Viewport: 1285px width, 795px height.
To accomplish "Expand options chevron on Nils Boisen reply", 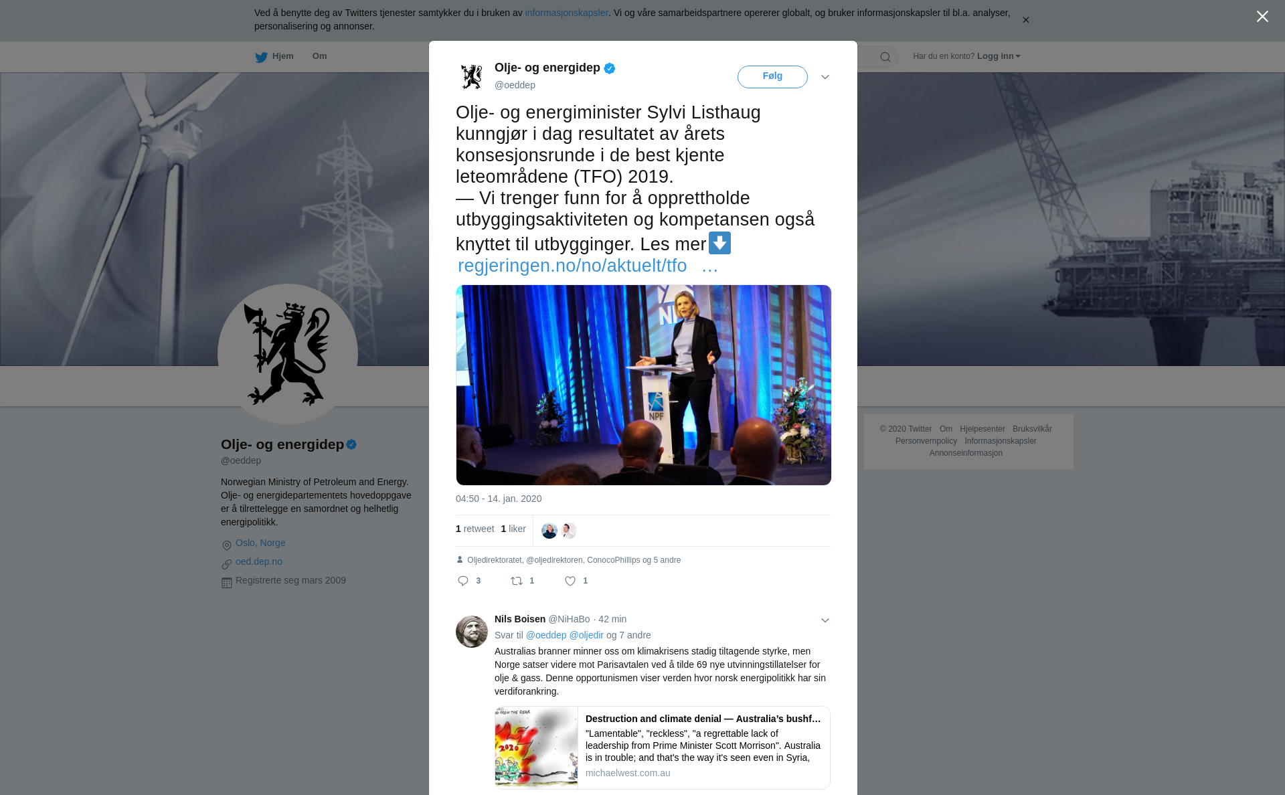I will (x=825, y=620).
